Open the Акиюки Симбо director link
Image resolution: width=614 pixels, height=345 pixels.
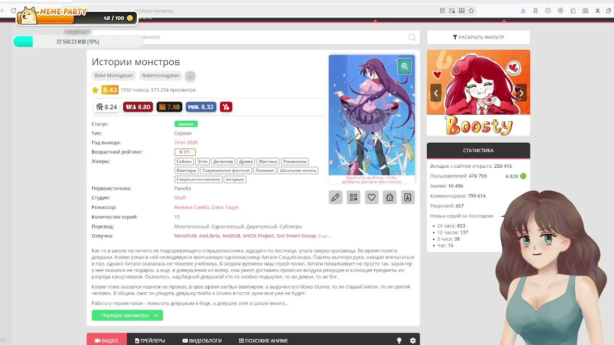(191, 207)
